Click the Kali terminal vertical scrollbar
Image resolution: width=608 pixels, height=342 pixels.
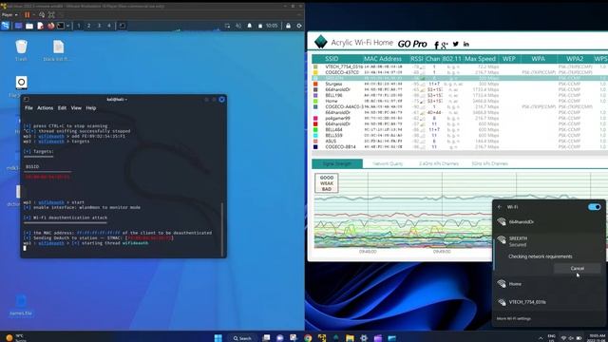pyautogui.click(x=222, y=229)
